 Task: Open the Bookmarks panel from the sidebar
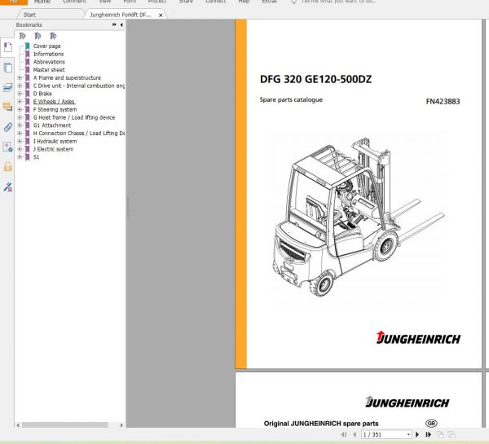pyautogui.click(x=8, y=47)
